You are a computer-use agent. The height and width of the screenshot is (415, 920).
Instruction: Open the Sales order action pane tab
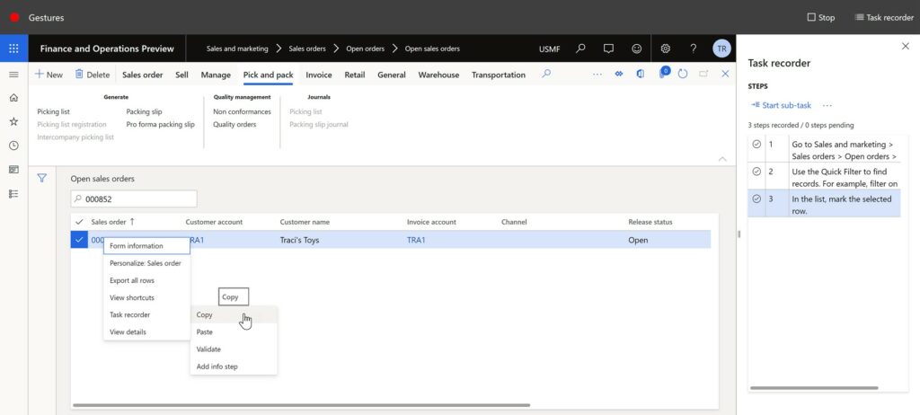(x=143, y=75)
